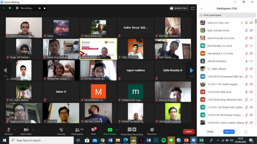This screenshot has height=144, width=257.
Task: Click Share Screen
Action: 110,131
